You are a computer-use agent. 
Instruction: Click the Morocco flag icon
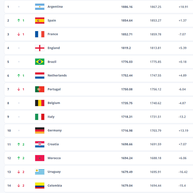pyautogui.click(x=40, y=158)
